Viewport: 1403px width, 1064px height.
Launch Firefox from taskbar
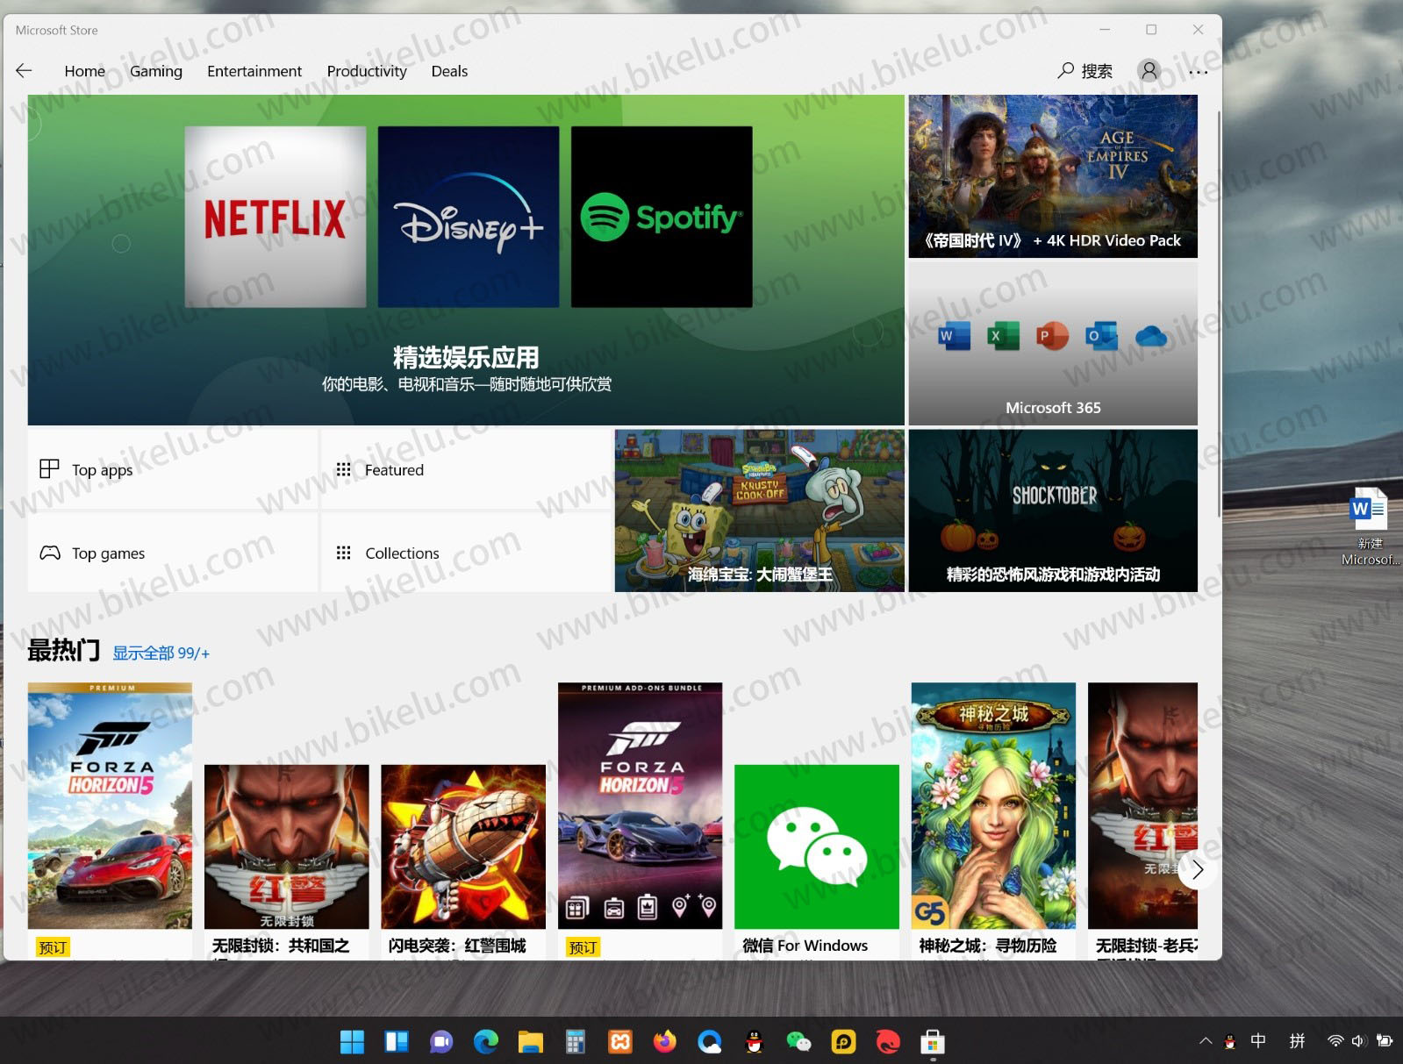point(665,1041)
